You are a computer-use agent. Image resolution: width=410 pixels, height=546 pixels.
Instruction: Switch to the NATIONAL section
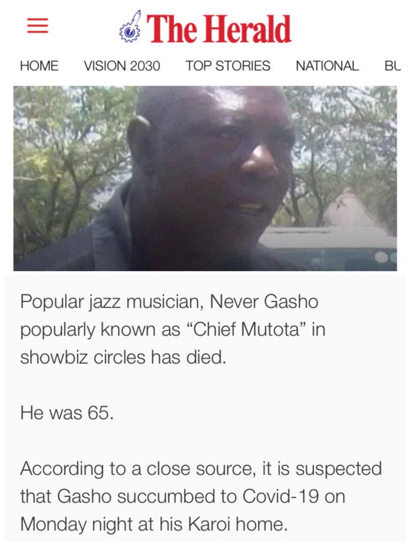pos(327,66)
